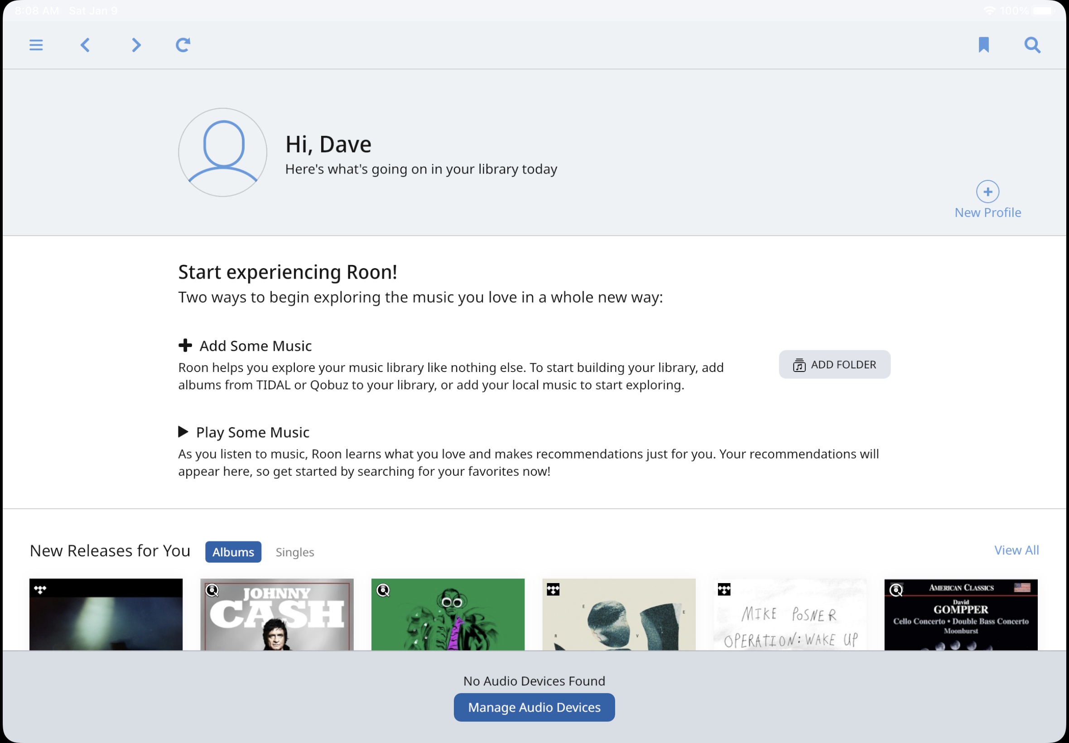Click the 'Hi, Dave' greeting heading

[x=328, y=145]
